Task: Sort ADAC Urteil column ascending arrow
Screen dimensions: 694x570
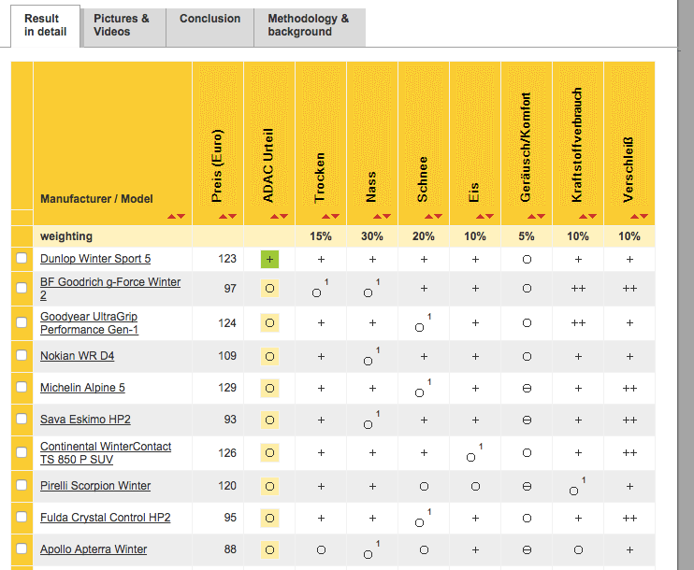Action: point(274,216)
